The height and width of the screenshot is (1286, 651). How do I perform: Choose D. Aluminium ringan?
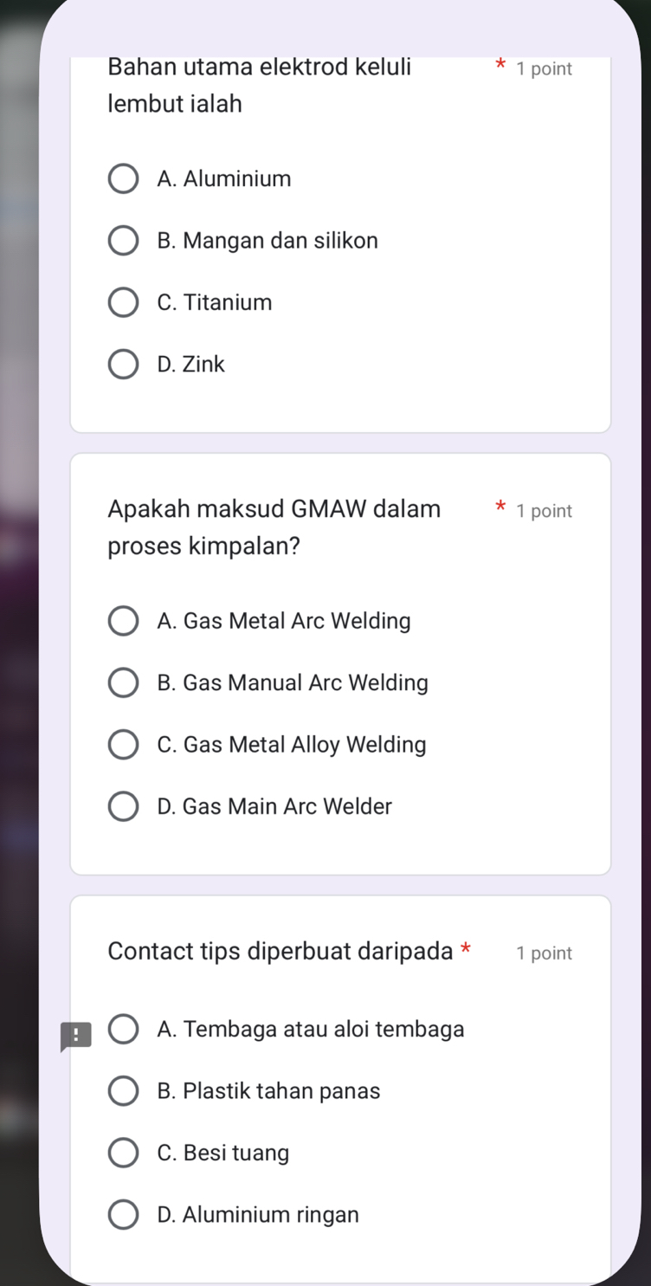click(123, 1215)
